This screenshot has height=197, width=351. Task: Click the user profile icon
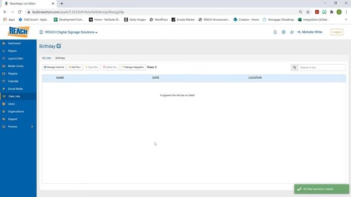pos(292,32)
